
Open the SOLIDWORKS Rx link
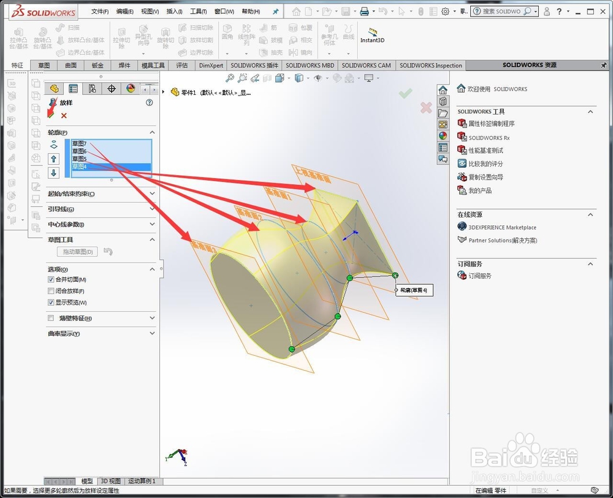point(489,137)
